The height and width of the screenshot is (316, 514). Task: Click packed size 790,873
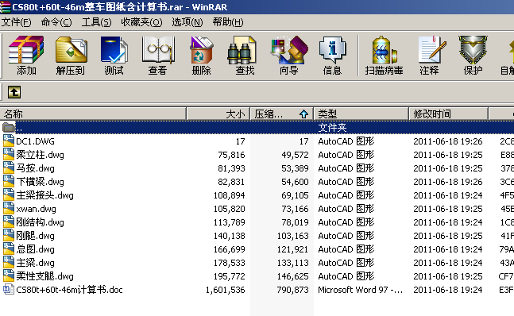point(292,290)
